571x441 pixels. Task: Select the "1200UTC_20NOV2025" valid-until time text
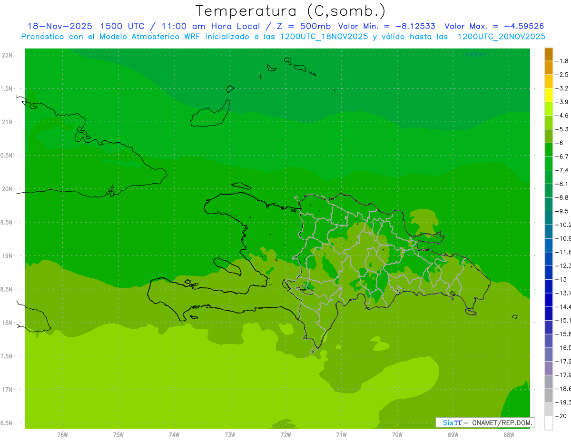point(502,37)
